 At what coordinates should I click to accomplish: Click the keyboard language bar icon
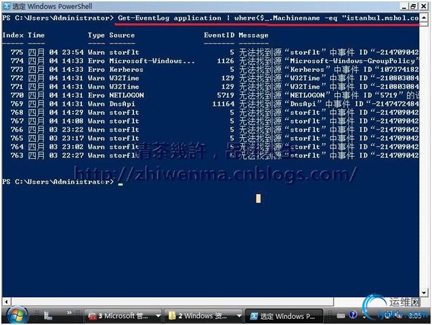point(341,316)
